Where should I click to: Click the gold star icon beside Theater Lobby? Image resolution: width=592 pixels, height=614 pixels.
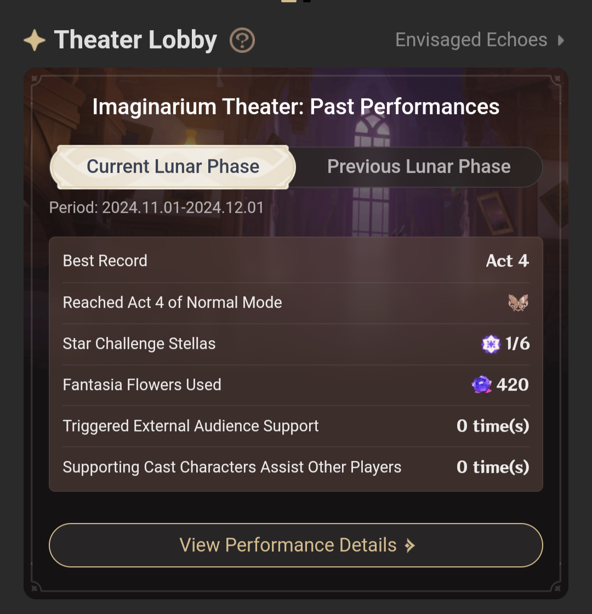(35, 41)
